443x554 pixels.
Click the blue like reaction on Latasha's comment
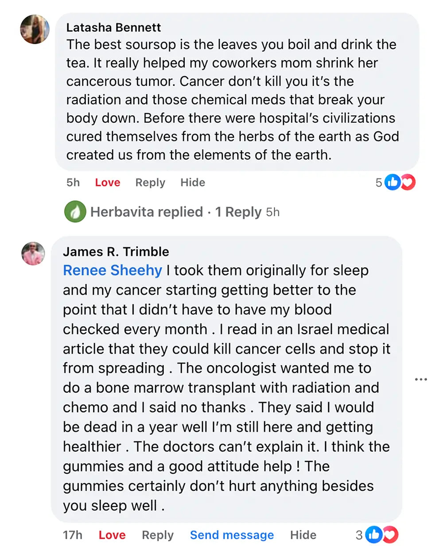392,182
